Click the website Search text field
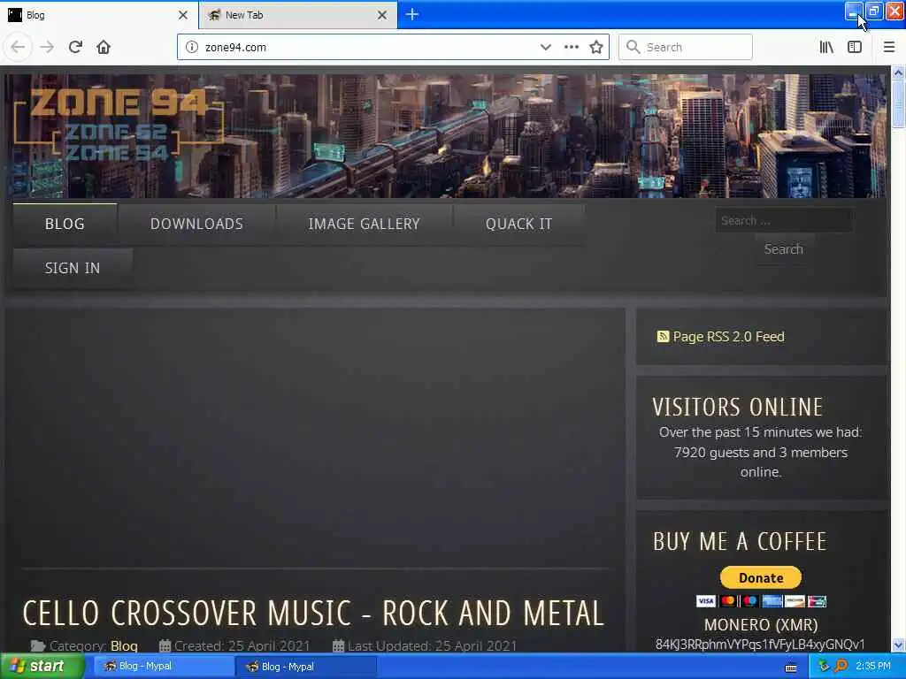Image resolution: width=906 pixels, height=679 pixels. click(784, 220)
